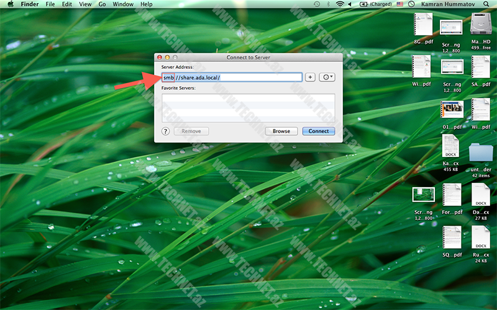Viewport: 497px width, 310px height.
Task: Select Wi...pdf file below 8G...pdf
Action: (421, 67)
